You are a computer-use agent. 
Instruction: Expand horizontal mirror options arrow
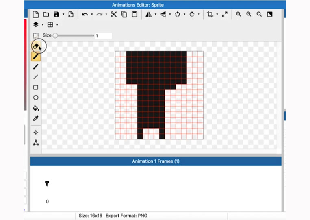click(x=155, y=14)
